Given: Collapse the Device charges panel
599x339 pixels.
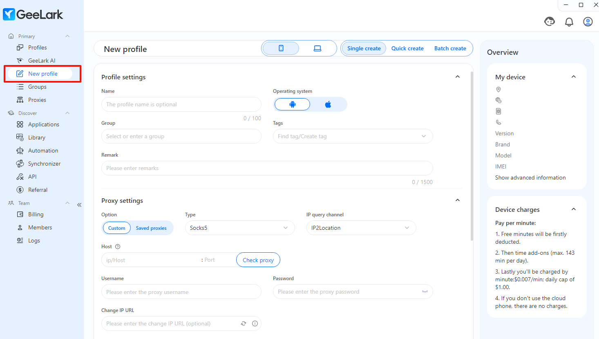Looking at the screenshot, I should pyautogui.click(x=574, y=209).
